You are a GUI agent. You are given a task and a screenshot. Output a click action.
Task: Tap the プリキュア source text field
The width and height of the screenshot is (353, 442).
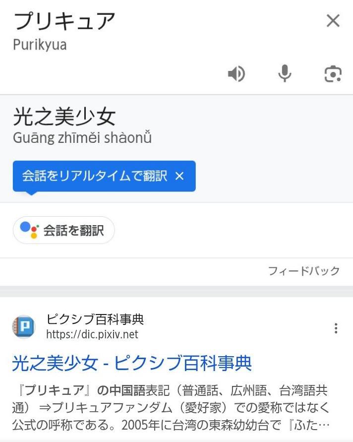[x=64, y=21]
